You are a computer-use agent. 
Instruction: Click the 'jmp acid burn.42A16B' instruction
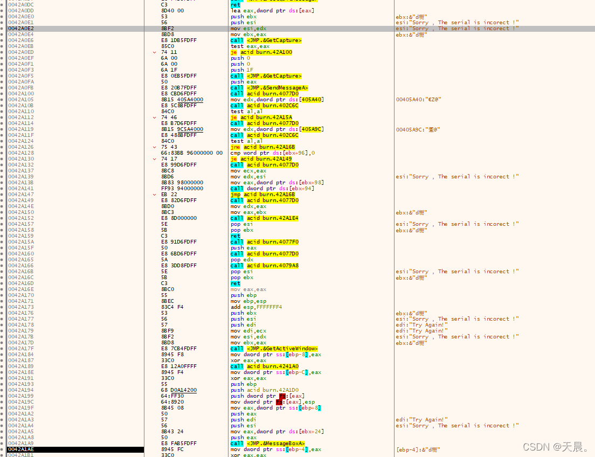(x=263, y=195)
